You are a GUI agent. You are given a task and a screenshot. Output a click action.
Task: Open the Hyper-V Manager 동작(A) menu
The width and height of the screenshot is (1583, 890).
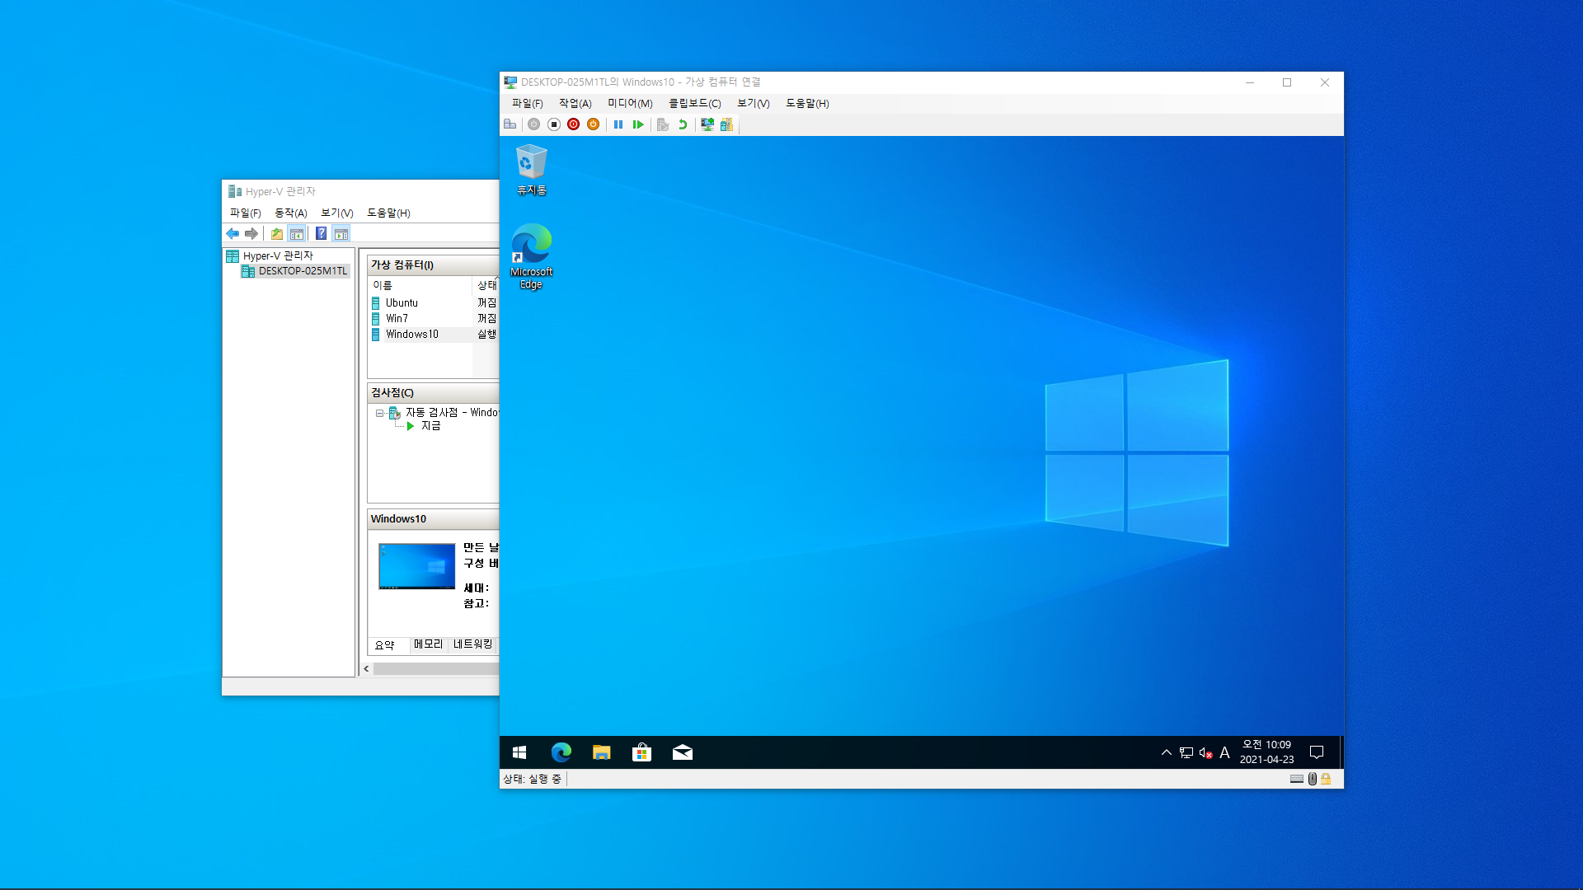(290, 213)
